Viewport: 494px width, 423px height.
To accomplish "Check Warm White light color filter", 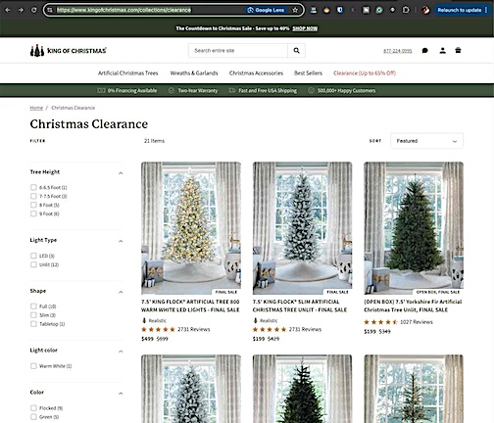I will 33,366.
